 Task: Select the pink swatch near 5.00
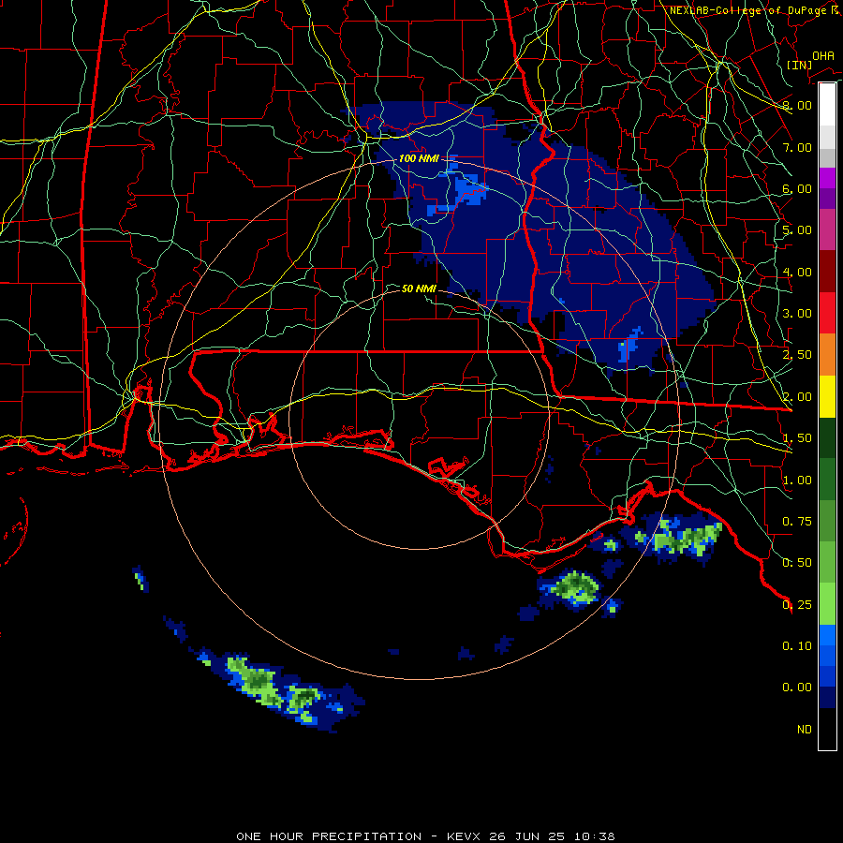click(x=827, y=229)
